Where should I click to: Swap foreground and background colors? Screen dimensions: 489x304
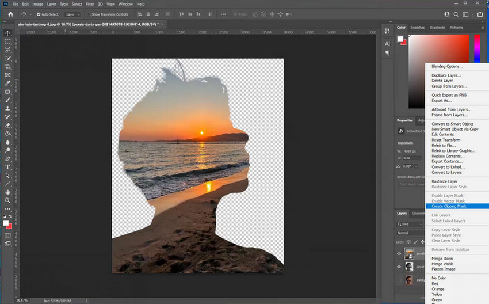[10, 216]
